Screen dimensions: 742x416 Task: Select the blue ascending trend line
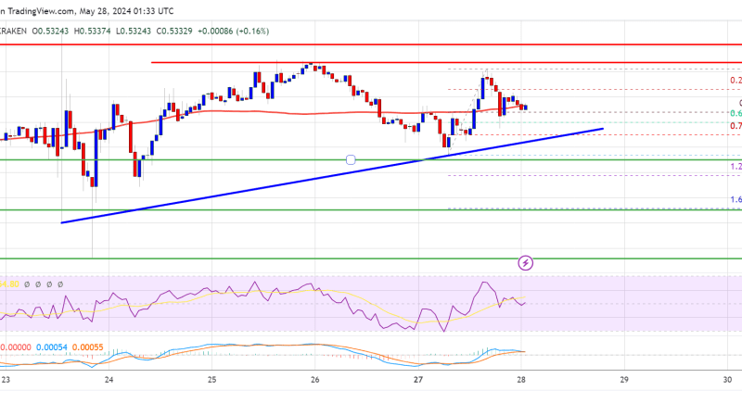coord(332,175)
